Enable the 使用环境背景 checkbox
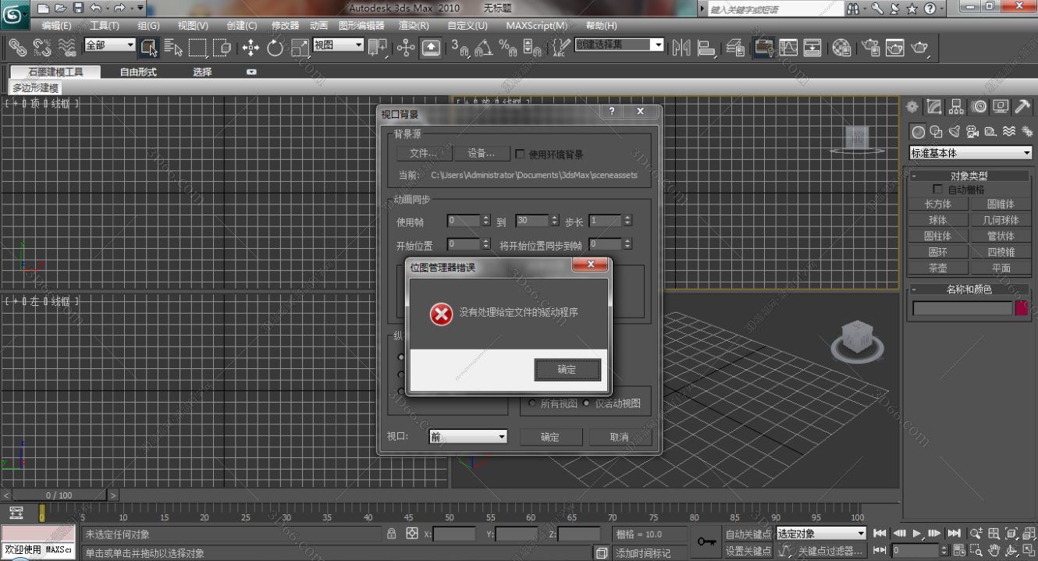1038x561 pixels. pyautogui.click(x=520, y=153)
